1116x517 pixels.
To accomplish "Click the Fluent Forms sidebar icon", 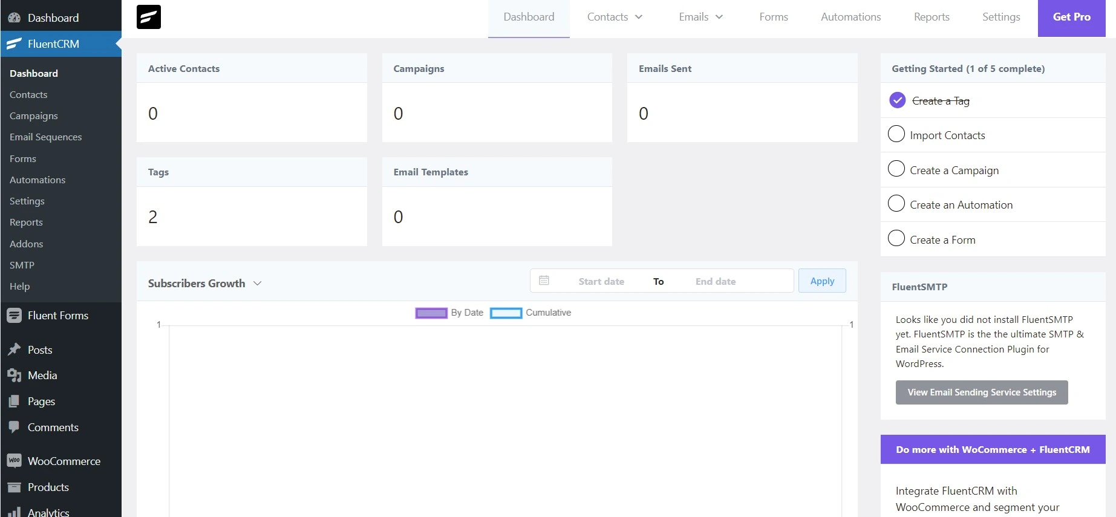I will 14,315.
